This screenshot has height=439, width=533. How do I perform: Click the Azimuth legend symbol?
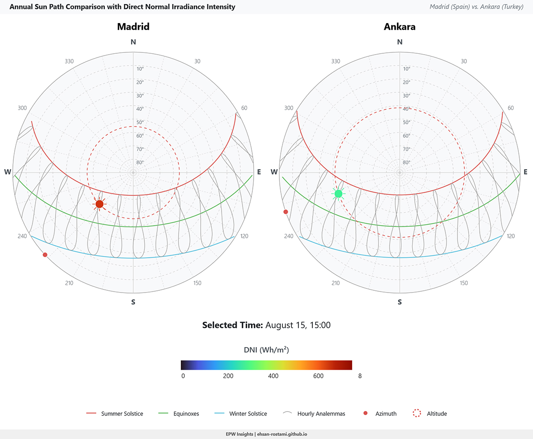click(365, 413)
